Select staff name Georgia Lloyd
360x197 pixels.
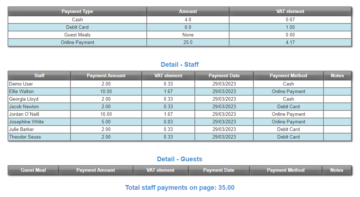coord(23,99)
